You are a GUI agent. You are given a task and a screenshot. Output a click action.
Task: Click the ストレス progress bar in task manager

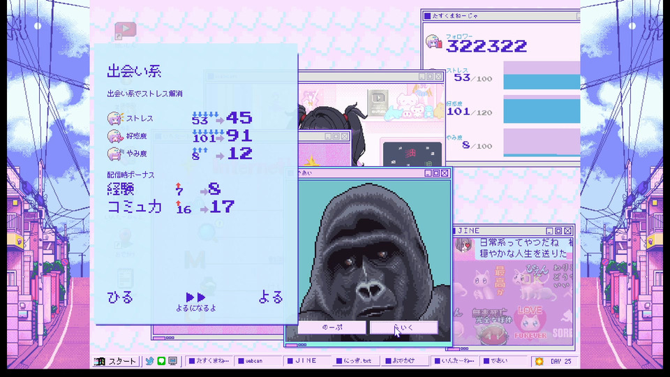pyautogui.click(x=542, y=75)
